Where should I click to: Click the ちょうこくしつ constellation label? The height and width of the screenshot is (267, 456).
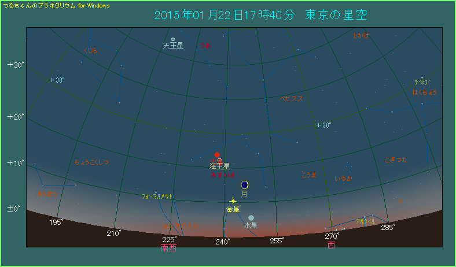click(x=91, y=162)
